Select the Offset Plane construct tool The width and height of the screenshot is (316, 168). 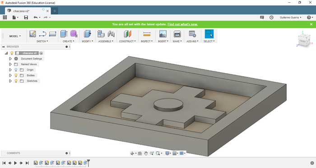127,34
